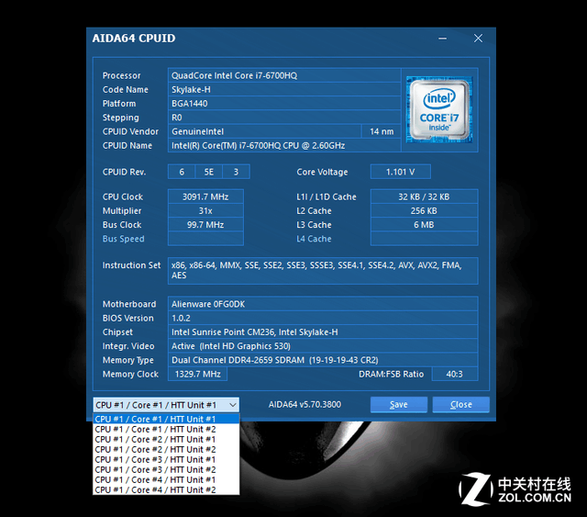Select CPU #1 / Core #2 / HTT Unit #2

166,450
